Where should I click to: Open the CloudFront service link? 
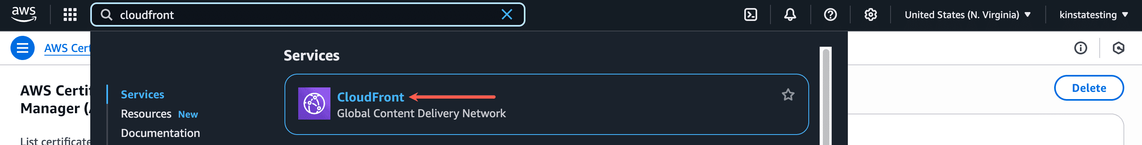point(371,97)
